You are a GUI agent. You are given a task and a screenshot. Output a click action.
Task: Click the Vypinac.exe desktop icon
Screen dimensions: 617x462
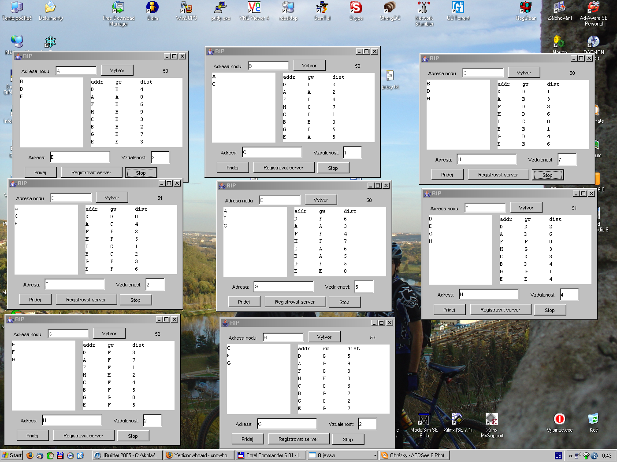coord(559,419)
